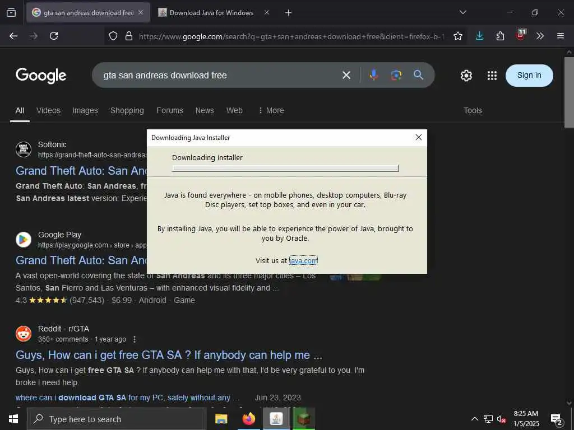
Task: Click the Downloading Installer progress bar
Action: tap(285, 168)
